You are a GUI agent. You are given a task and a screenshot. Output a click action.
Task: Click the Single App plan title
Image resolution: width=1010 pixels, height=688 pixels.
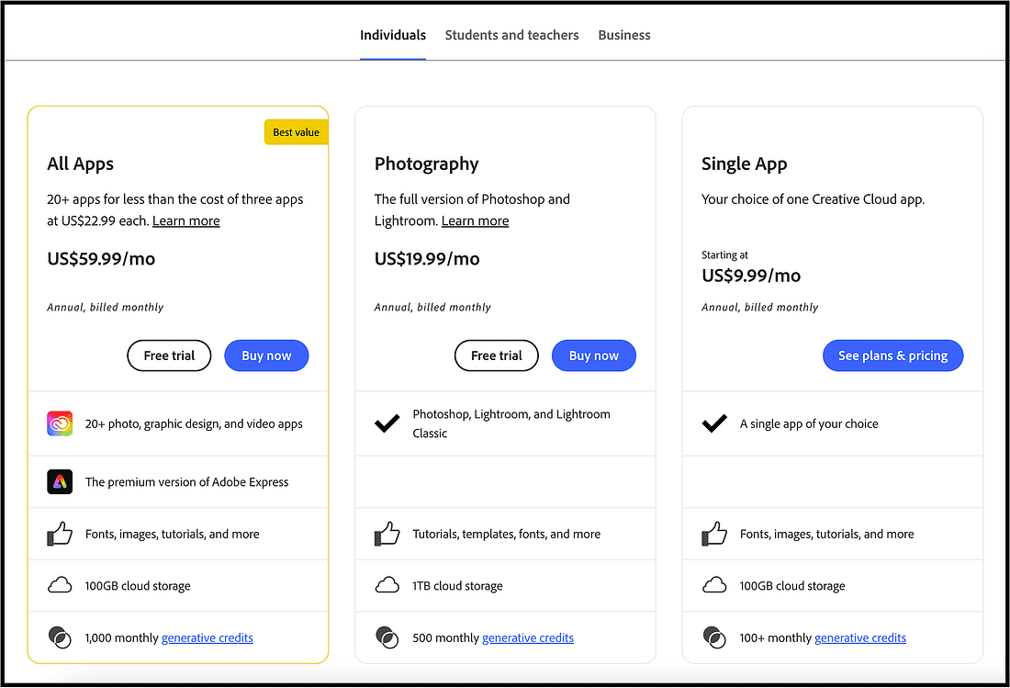[745, 164]
